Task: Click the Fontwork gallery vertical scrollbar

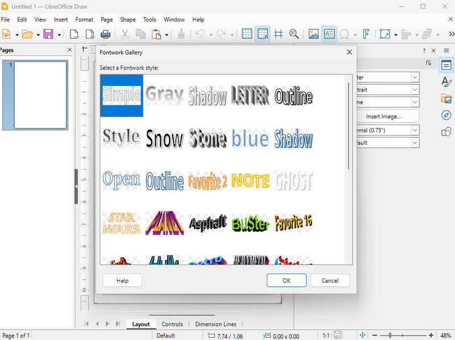Action: (349, 126)
